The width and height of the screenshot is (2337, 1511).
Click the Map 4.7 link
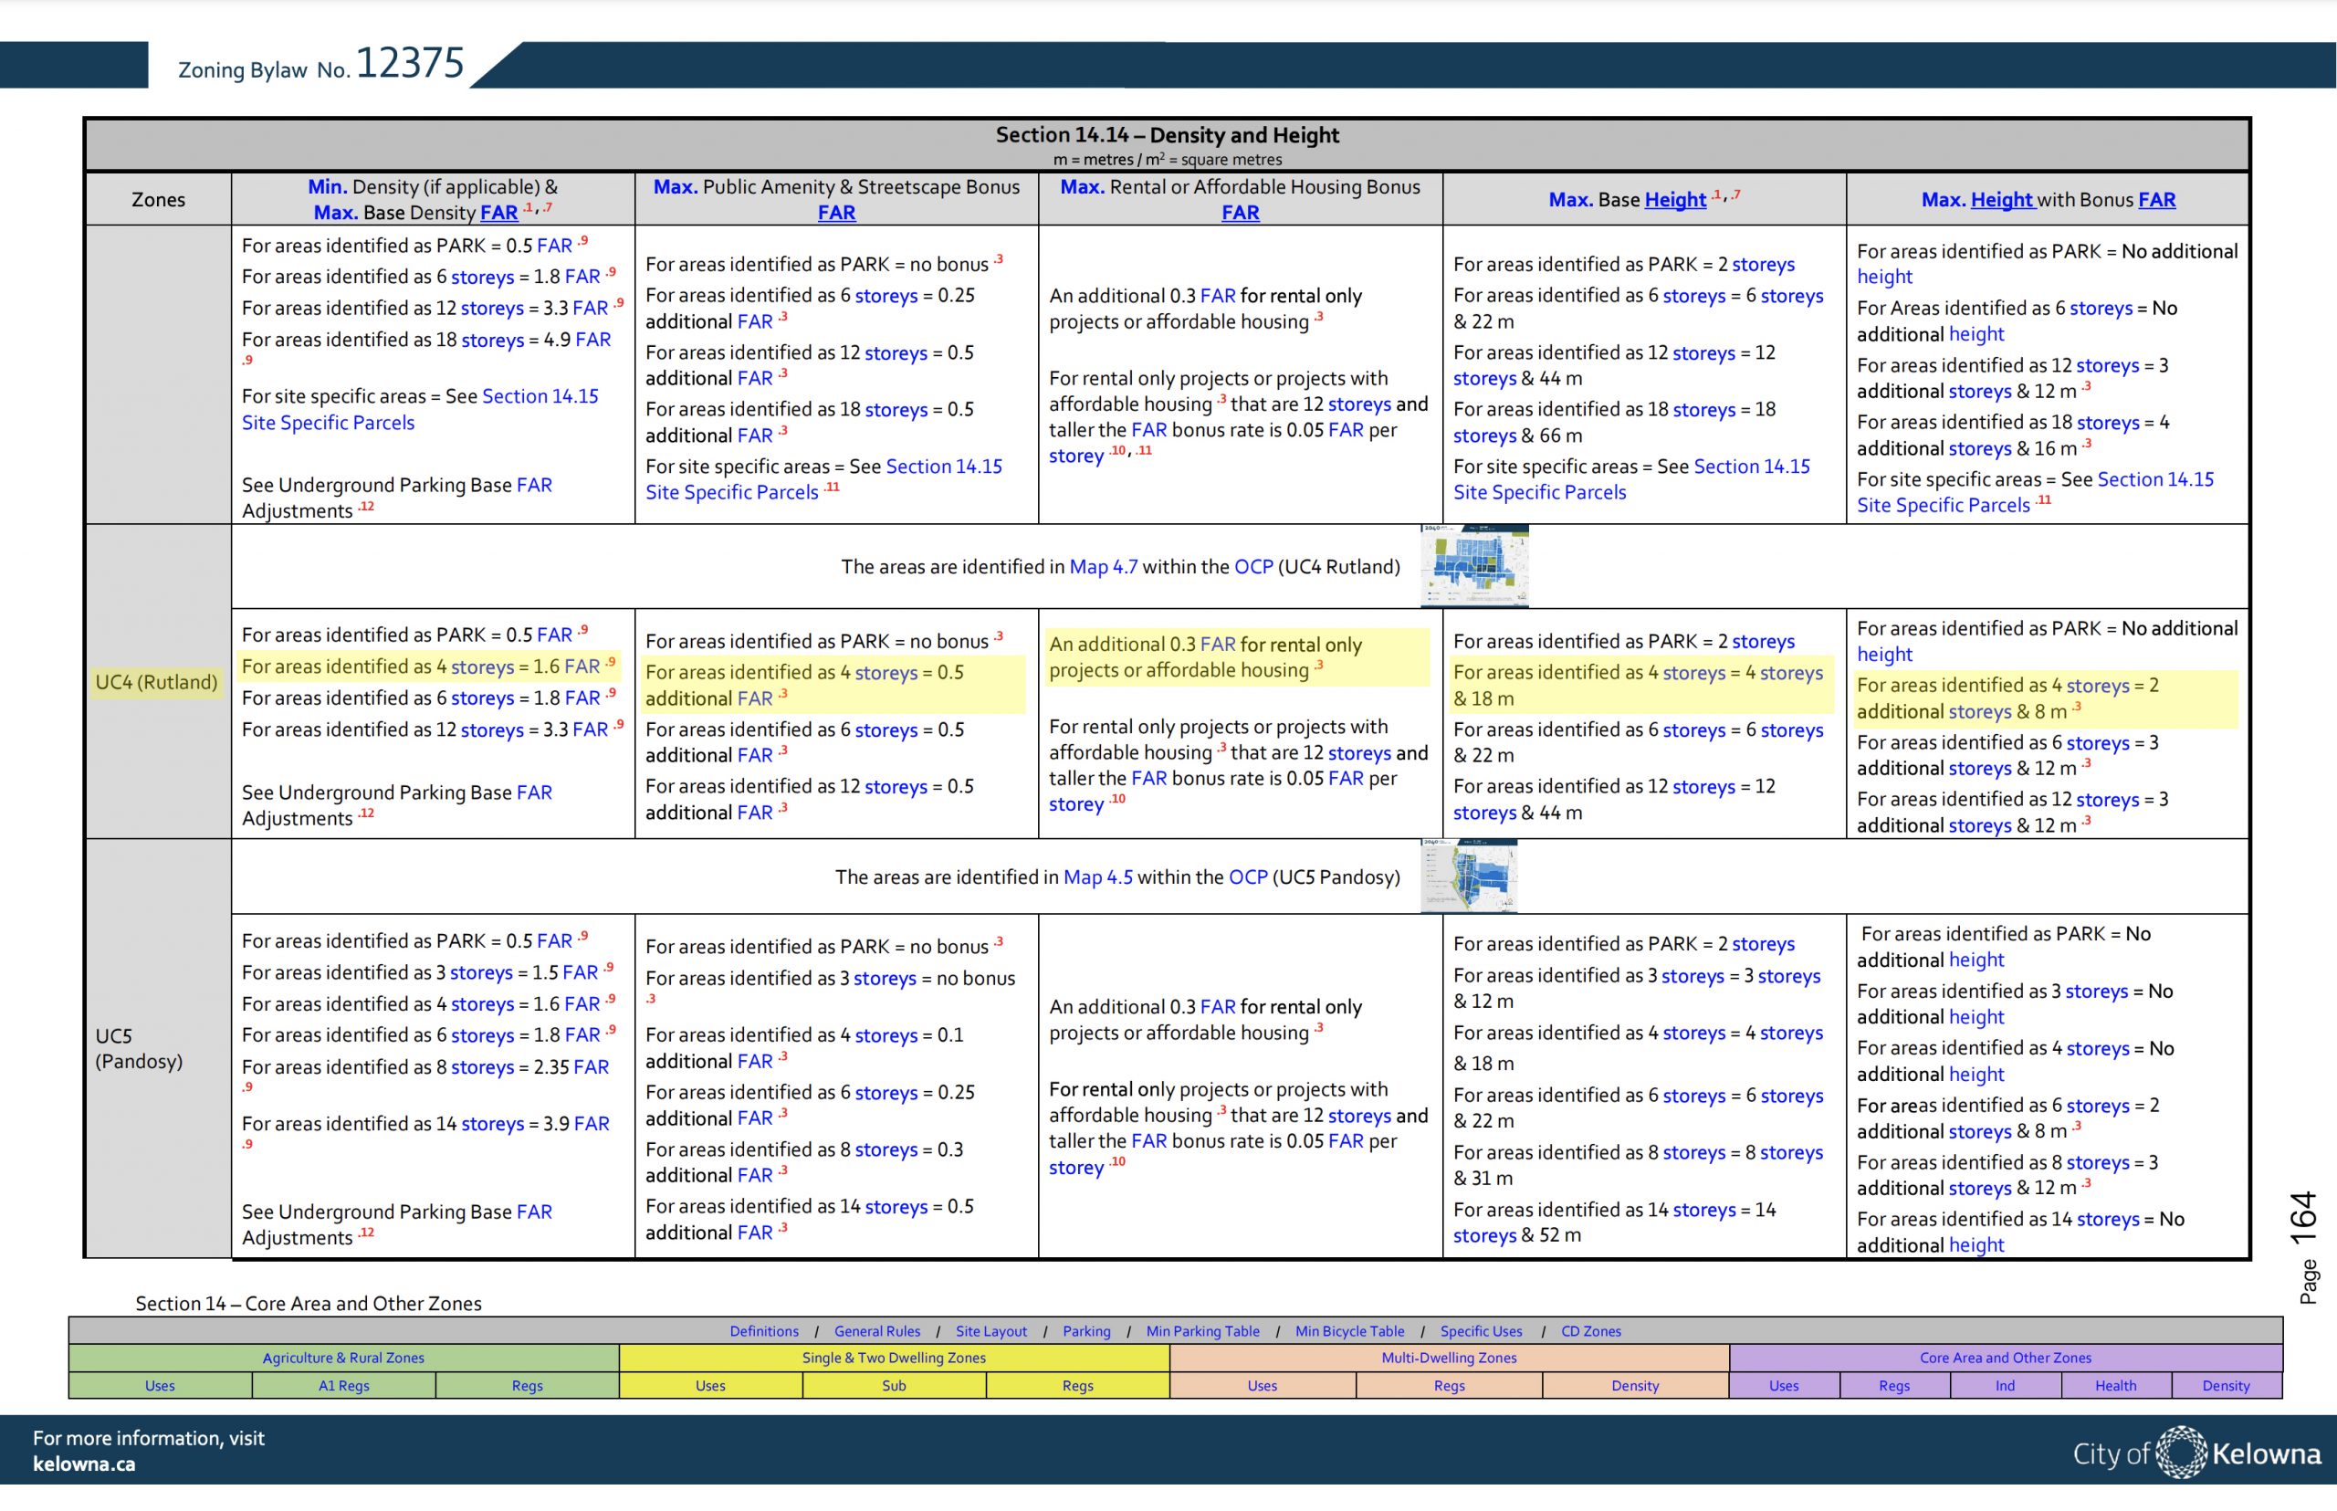(1103, 566)
